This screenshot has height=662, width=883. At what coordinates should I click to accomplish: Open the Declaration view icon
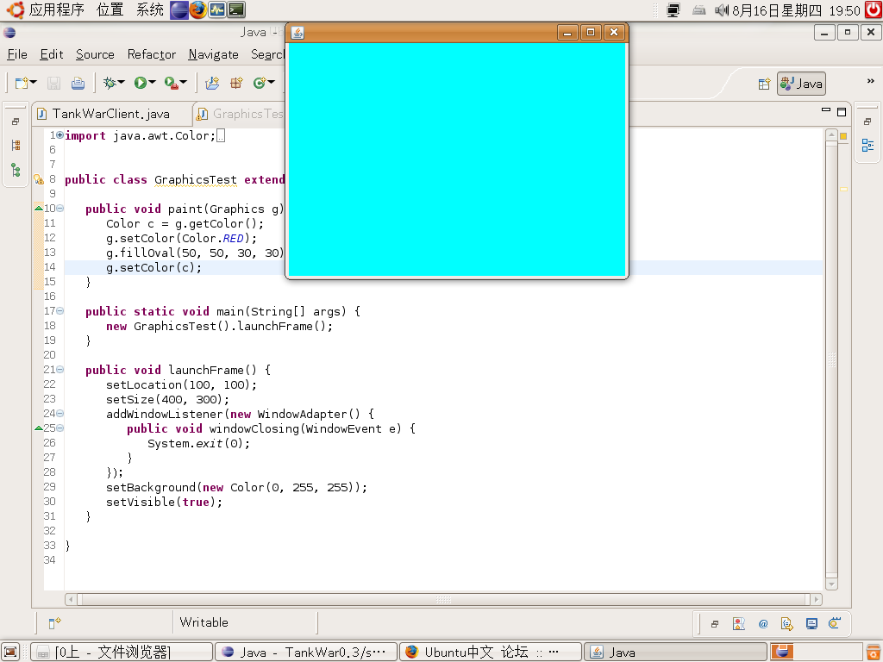coord(786,624)
